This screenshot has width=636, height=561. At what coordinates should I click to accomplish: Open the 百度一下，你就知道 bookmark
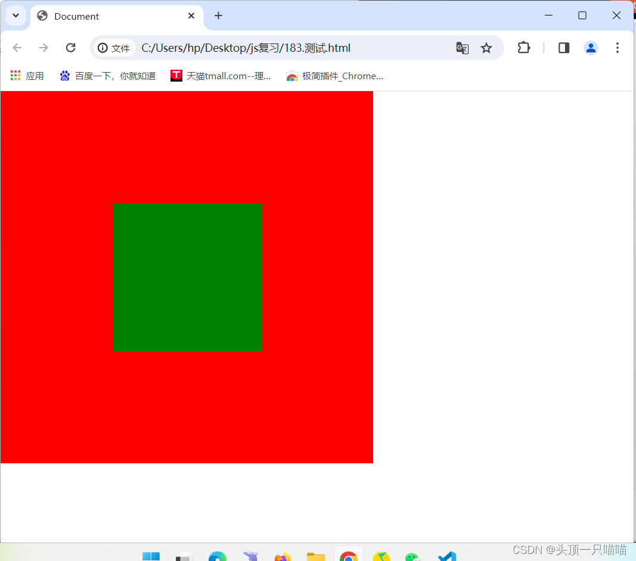pos(107,76)
